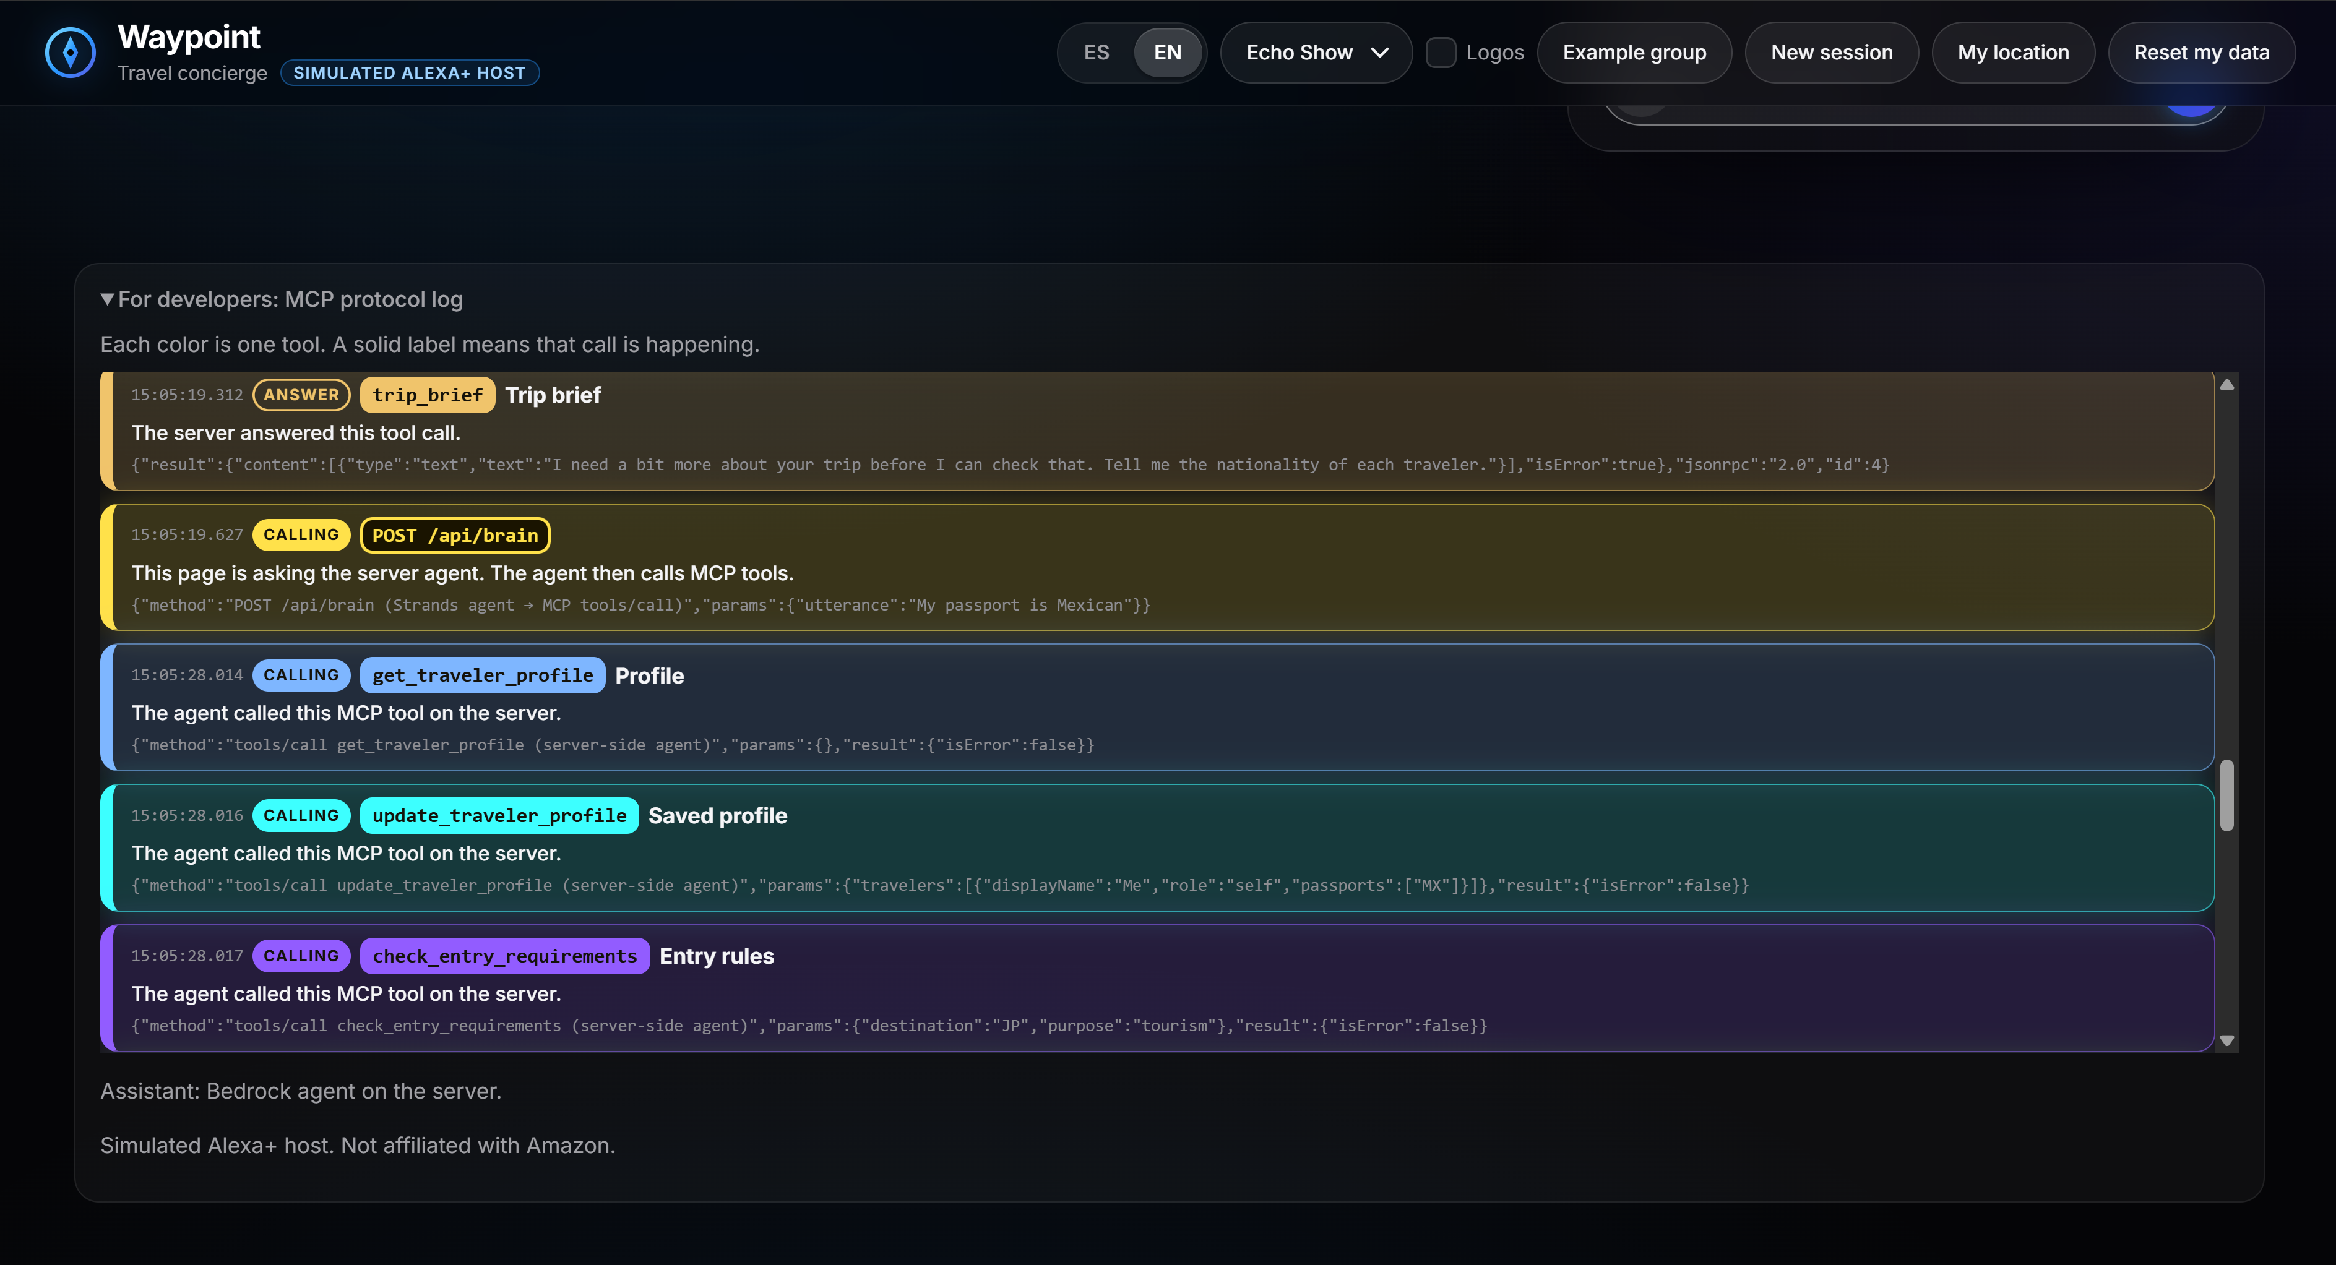Click the CALLING badge at 15:05:28.016
Image resolution: width=2336 pixels, height=1265 pixels.
[x=301, y=815]
